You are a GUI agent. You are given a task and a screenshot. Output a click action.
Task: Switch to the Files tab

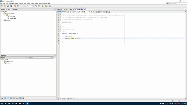(x=9, y=10)
